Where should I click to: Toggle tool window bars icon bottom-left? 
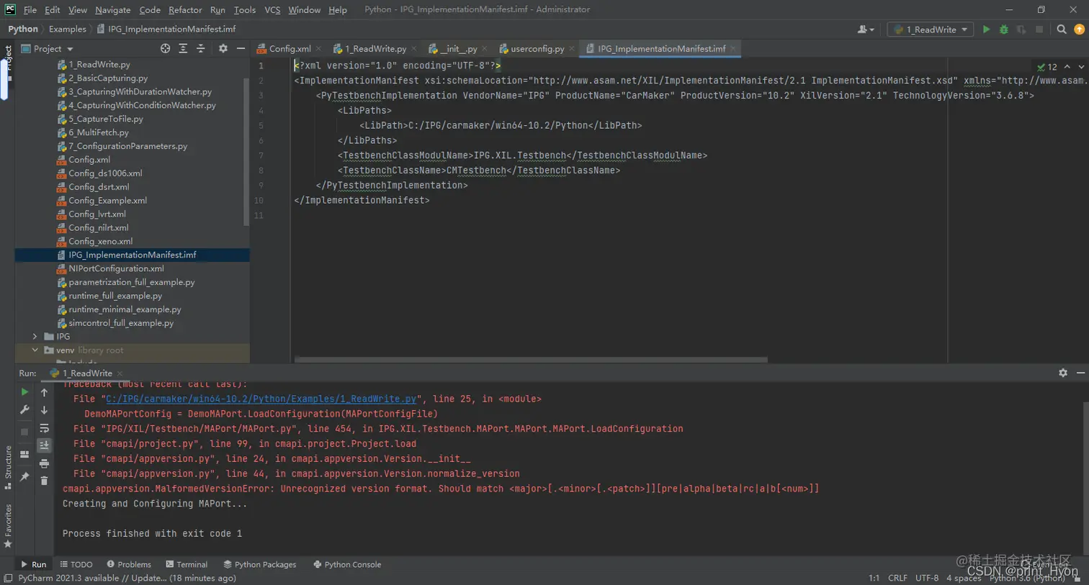click(x=8, y=579)
